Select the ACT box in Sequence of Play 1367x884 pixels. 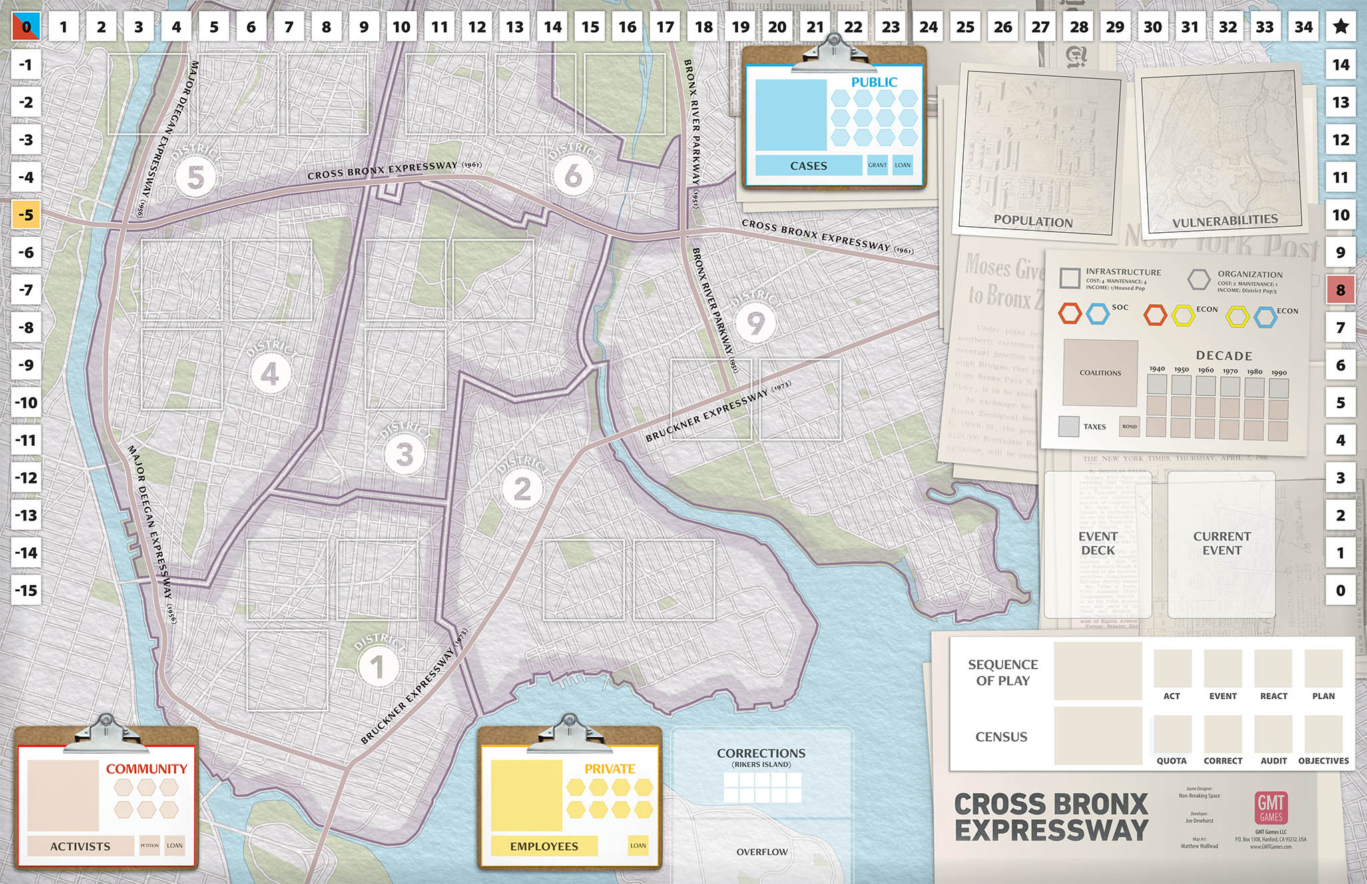click(1172, 669)
